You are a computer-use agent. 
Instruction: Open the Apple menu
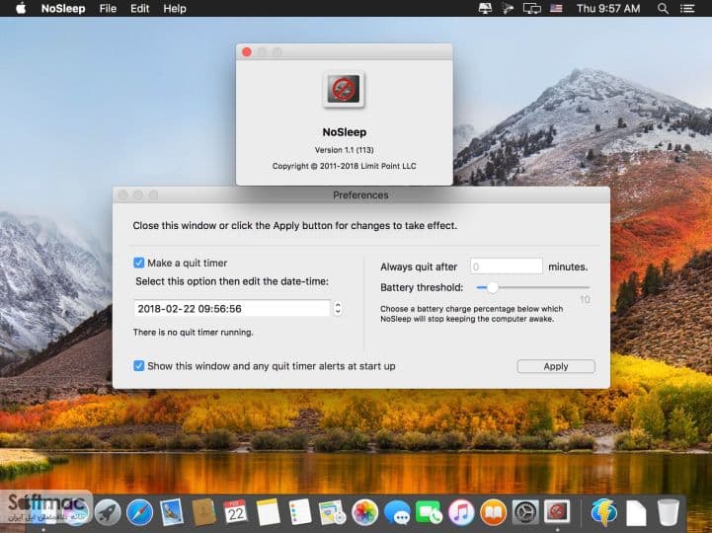21,9
